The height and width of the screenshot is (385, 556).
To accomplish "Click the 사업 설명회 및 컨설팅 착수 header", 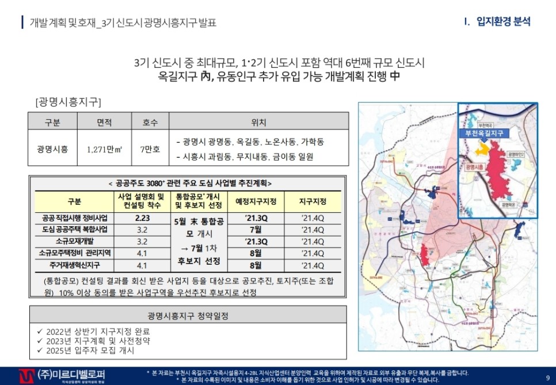I will click(x=142, y=201).
